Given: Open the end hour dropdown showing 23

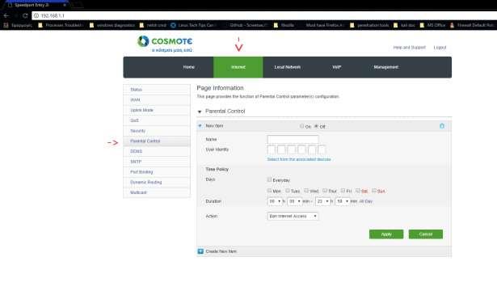Looking at the screenshot, I should point(322,201).
